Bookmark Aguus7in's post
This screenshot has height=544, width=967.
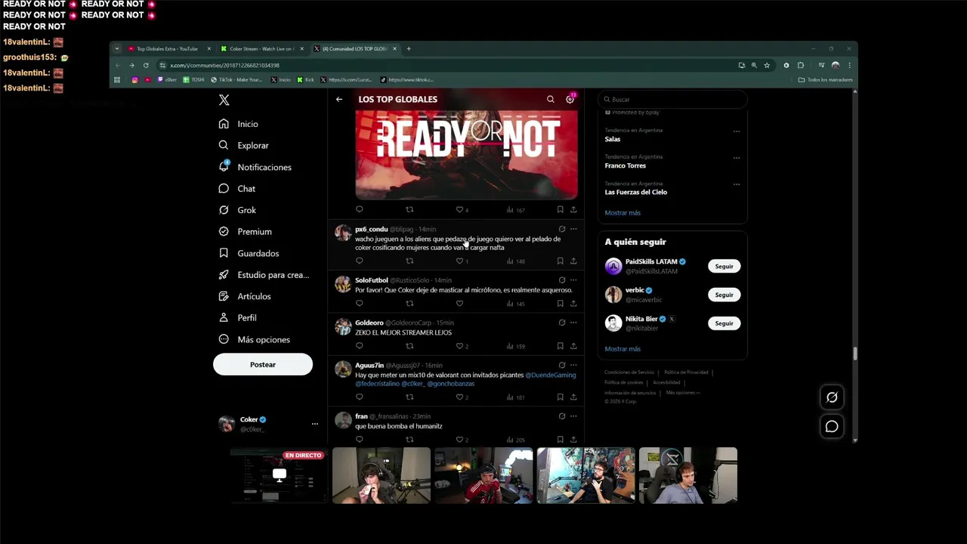(x=560, y=397)
